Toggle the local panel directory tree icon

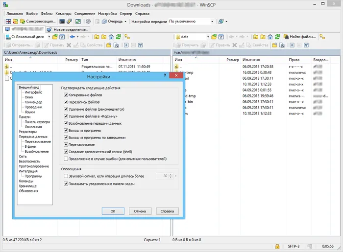point(127,37)
